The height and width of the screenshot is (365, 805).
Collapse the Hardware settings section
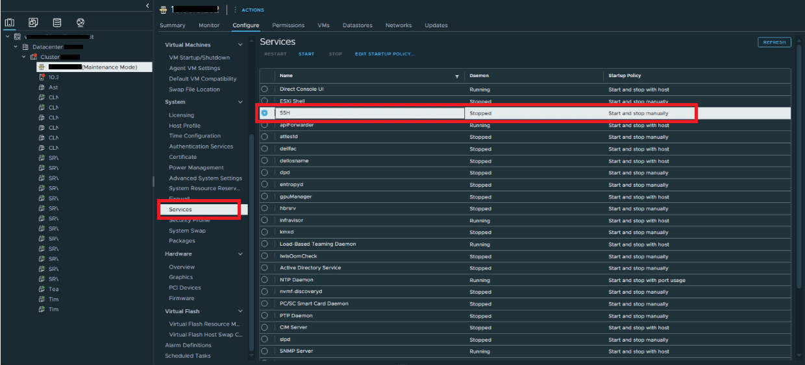[240, 254]
